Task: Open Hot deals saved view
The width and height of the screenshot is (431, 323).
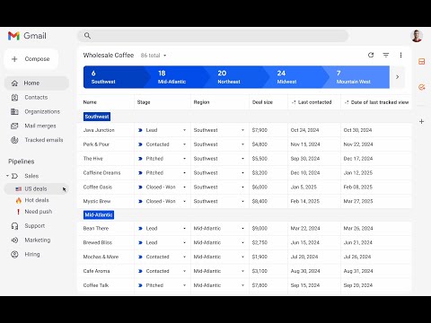Action: point(37,200)
